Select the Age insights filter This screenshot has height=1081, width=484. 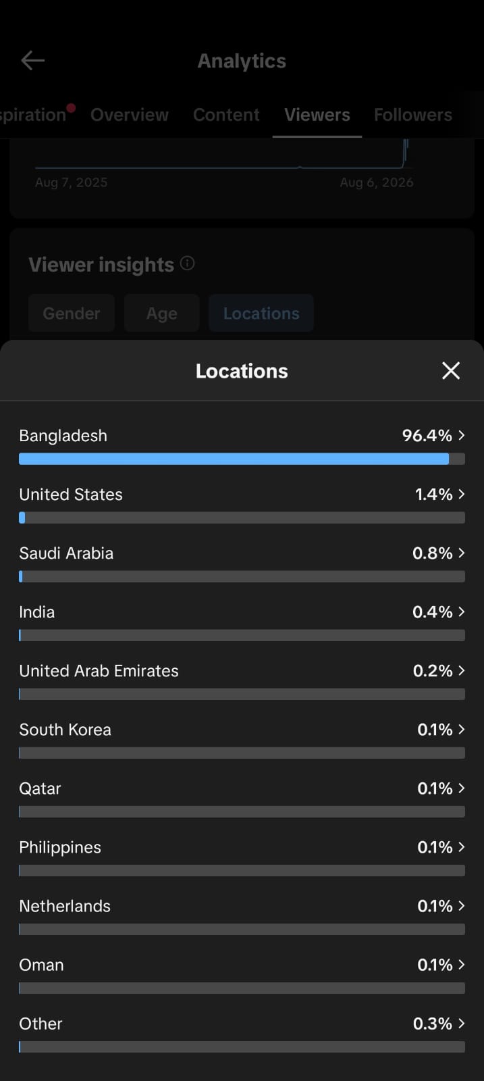pos(162,313)
